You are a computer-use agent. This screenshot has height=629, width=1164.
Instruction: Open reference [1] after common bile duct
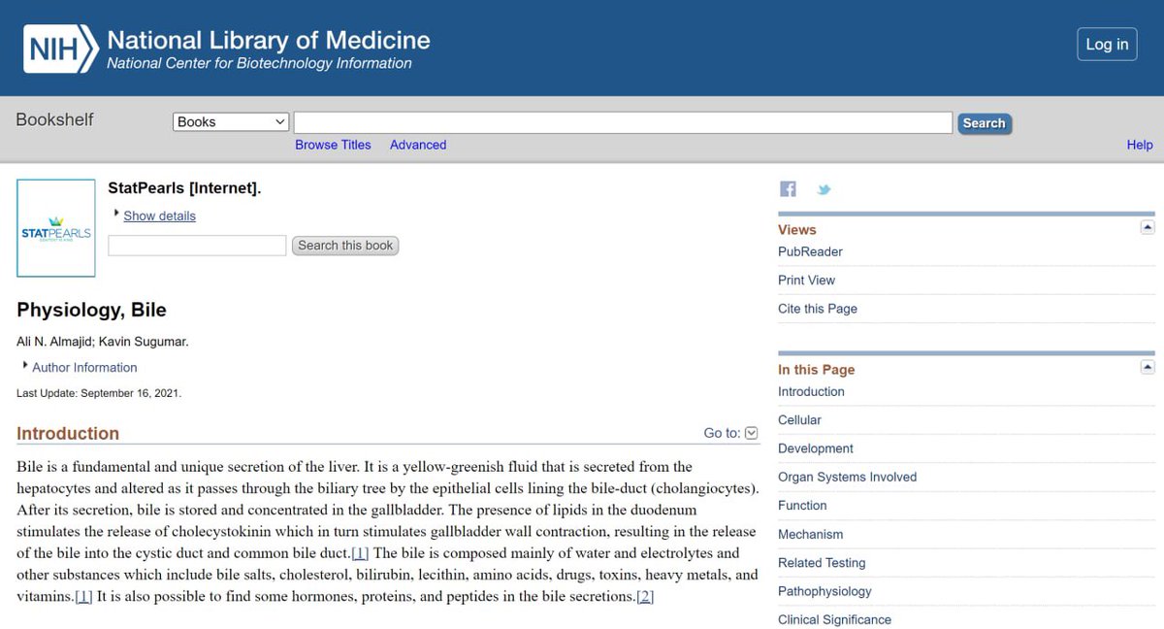(x=360, y=553)
